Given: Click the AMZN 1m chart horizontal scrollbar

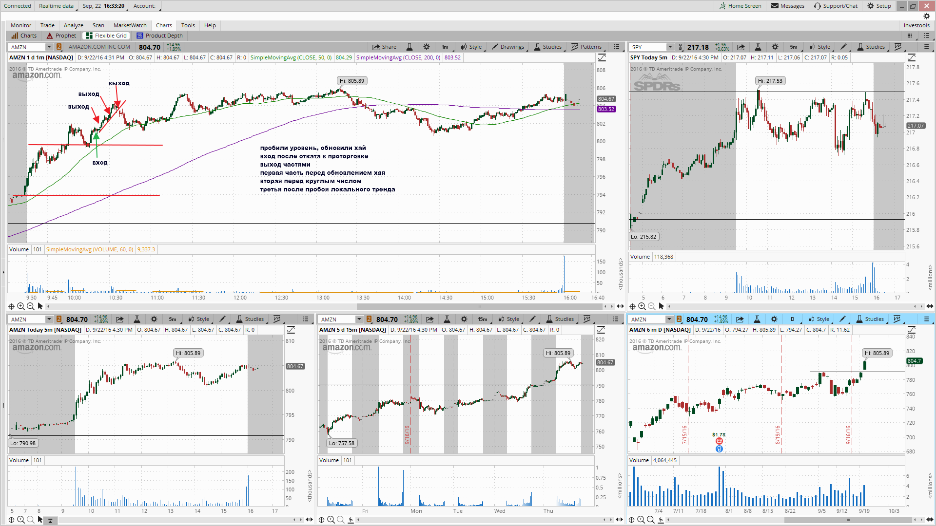Looking at the screenshot, I should click(480, 306).
